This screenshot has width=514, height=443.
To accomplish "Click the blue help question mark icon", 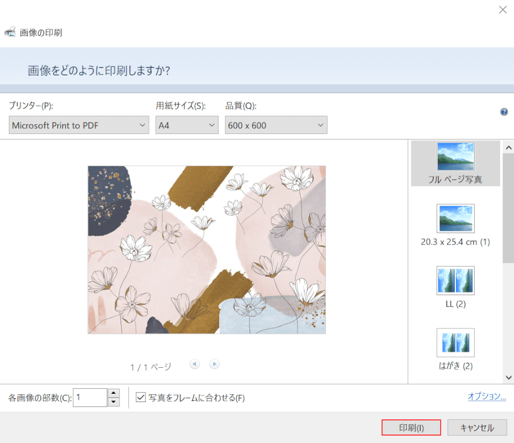I will 504,112.
